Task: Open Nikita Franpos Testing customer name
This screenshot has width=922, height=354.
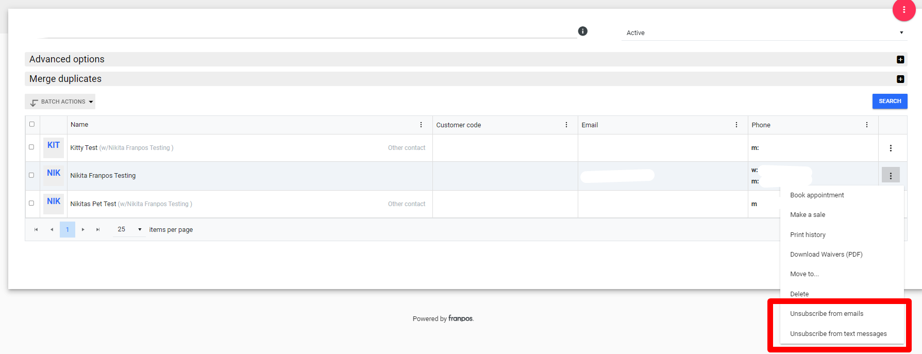Action: (103, 176)
